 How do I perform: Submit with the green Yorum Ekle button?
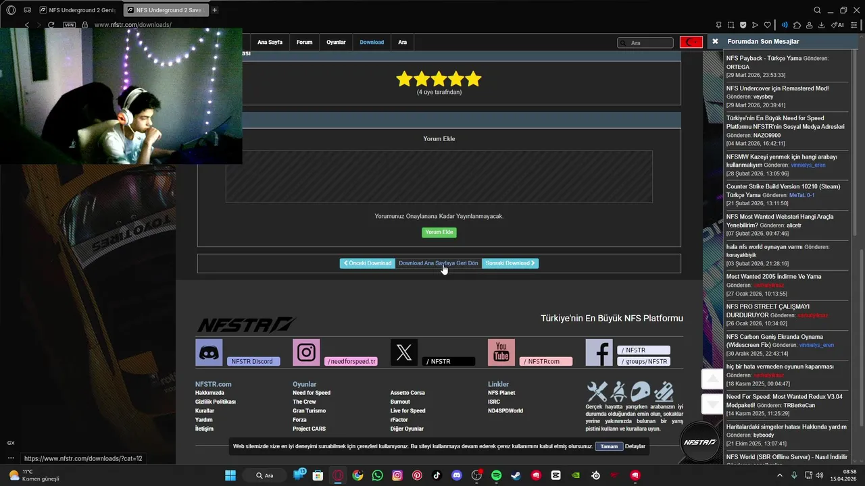pos(439,232)
